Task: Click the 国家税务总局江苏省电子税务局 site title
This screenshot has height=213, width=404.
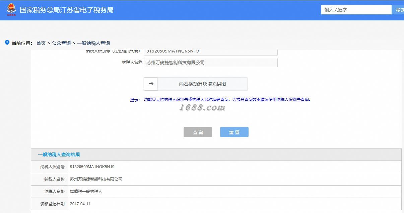Action: 67,10
